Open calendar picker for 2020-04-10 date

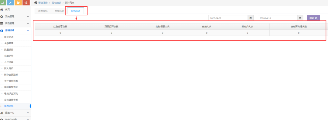pyautogui.click(x=300, y=18)
